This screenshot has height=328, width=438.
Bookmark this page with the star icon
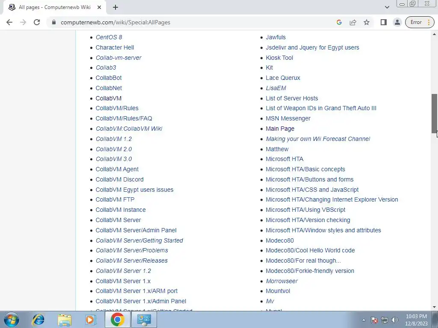click(367, 22)
